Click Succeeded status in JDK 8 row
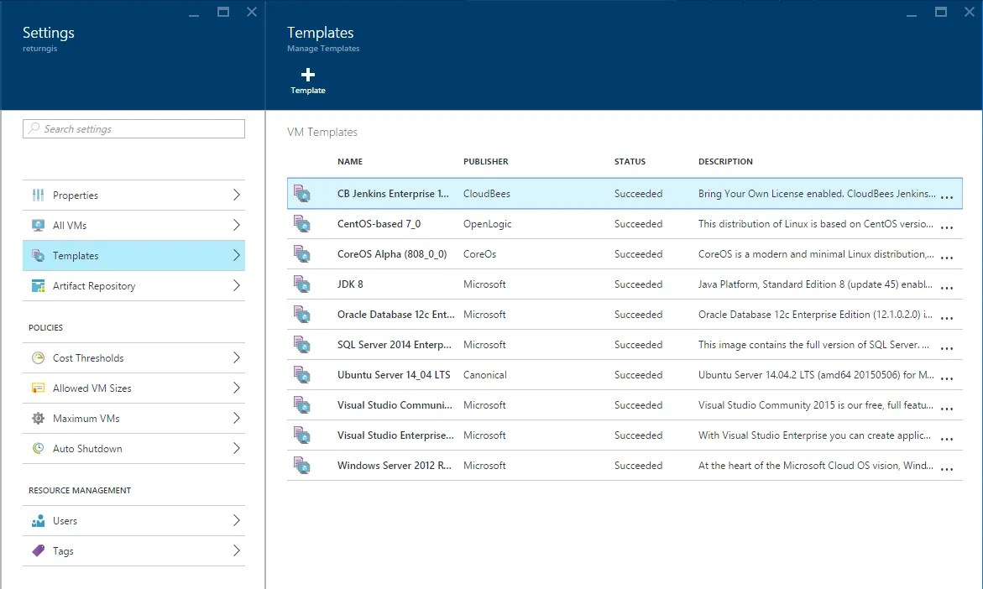The image size is (983, 589). [638, 284]
